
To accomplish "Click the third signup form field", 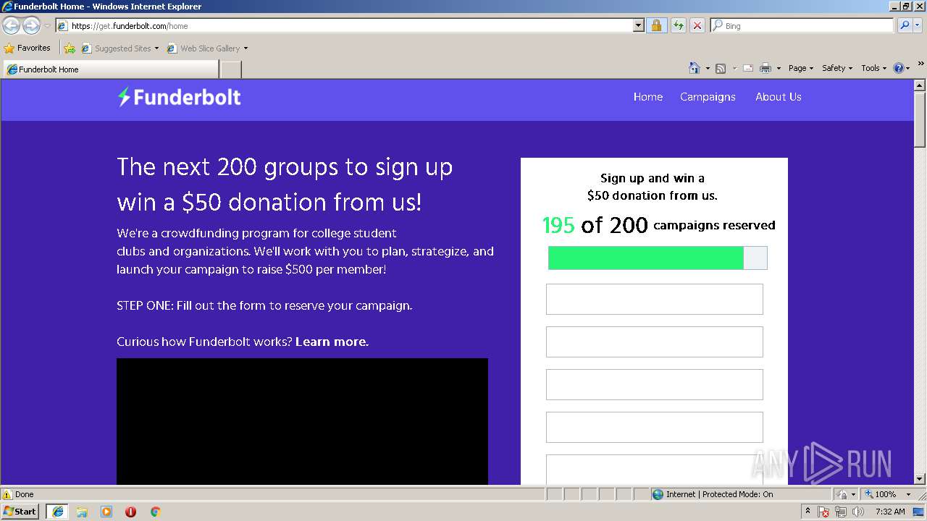I will [655, 384].
